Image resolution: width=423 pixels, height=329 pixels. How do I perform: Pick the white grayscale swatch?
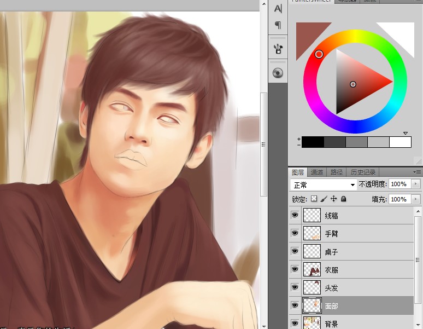coord(401,142)
